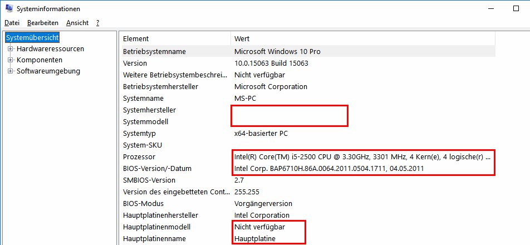Click the Komponenten label
The image size is (530, 245).
(40, 60)
